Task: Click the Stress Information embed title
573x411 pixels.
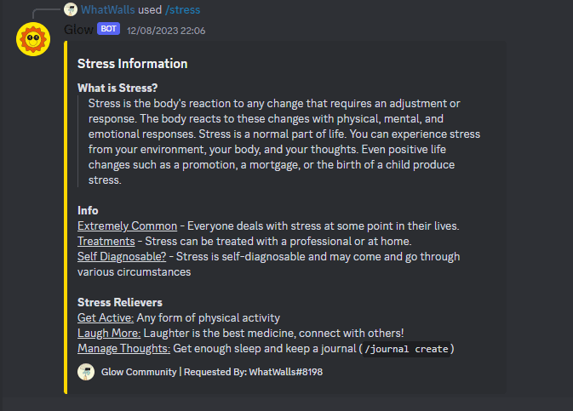Action: 132,64
